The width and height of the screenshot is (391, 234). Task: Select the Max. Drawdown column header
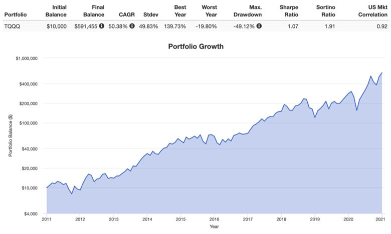pyautogui.click(x=248, y=11)
